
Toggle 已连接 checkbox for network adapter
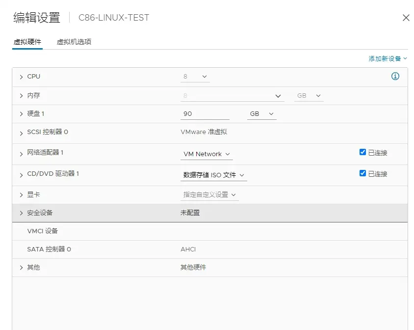[x=363, y=152]
